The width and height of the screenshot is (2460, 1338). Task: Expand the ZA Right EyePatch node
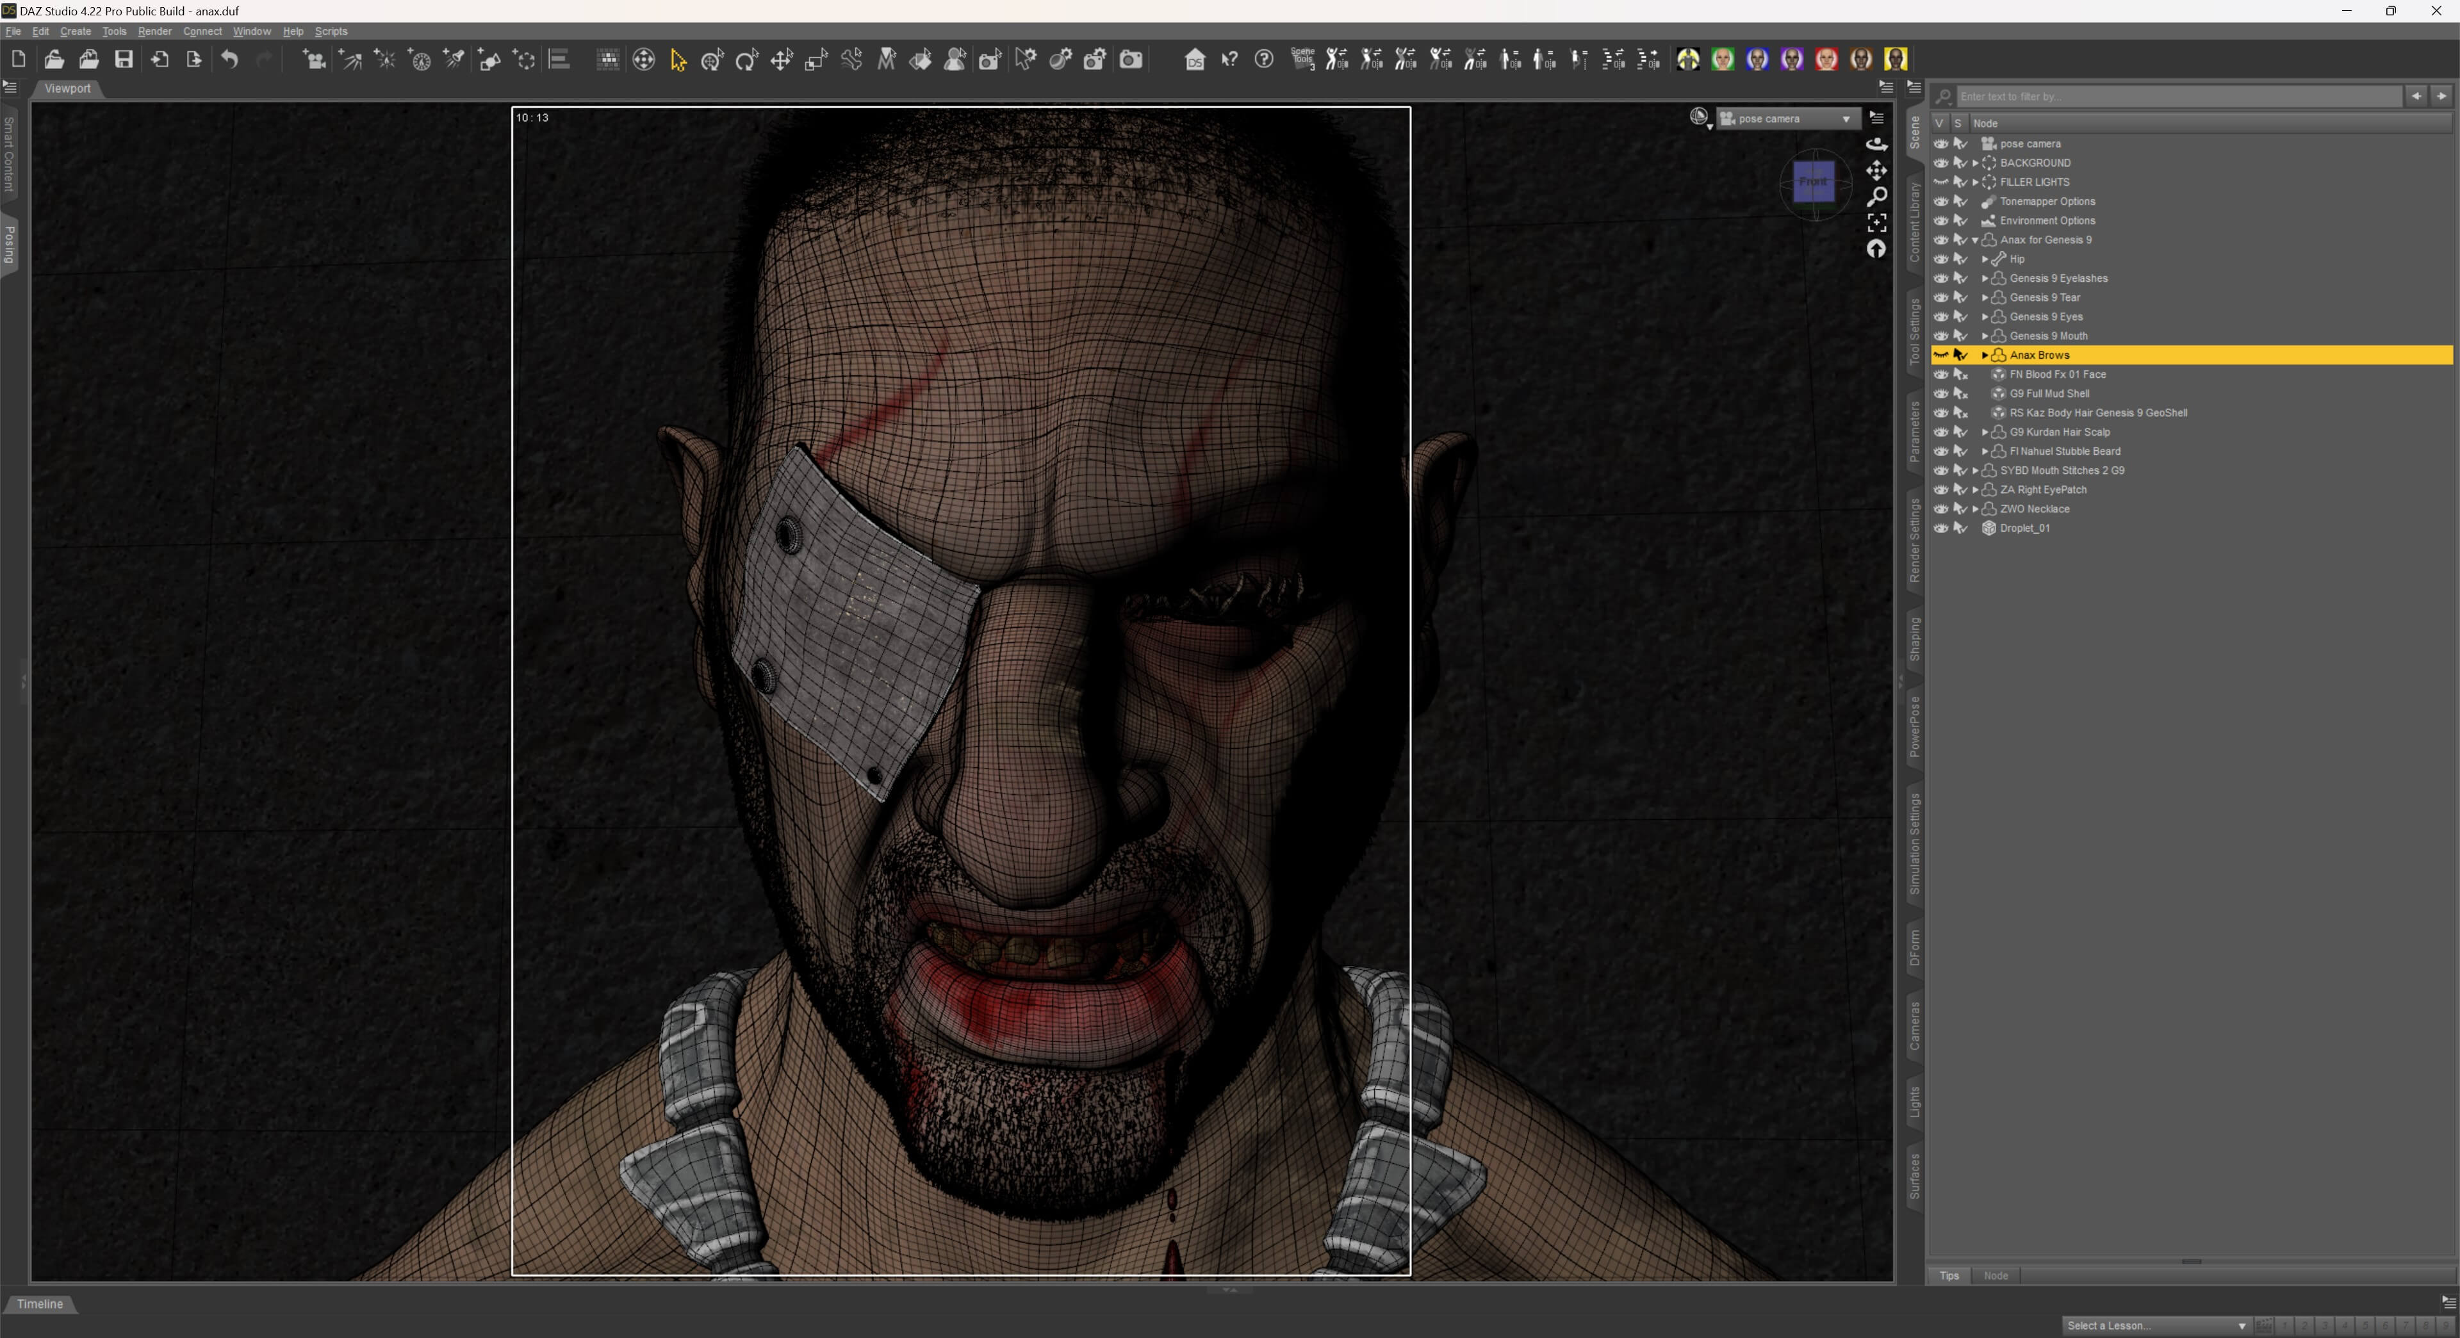pos(1975,490)
